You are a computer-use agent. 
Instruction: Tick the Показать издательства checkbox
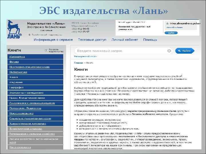(46, 50)
